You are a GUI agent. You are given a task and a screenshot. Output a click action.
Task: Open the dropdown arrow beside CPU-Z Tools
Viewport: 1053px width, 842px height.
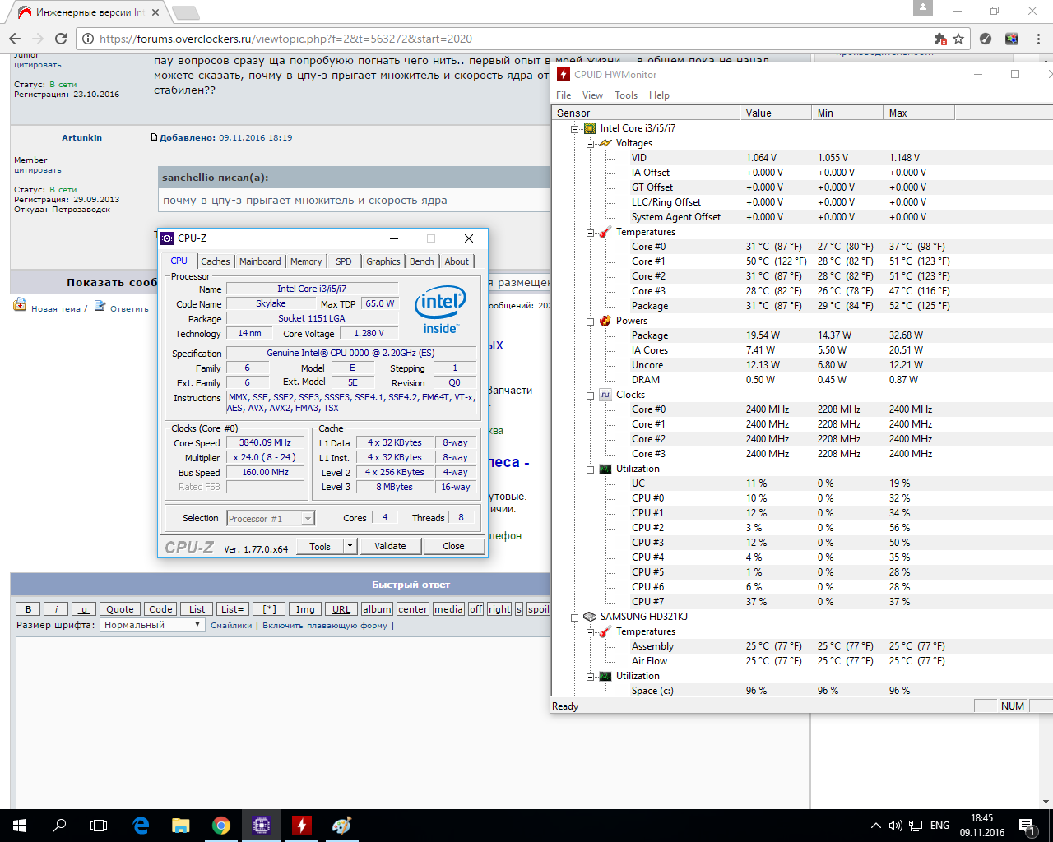pos(350,546)
